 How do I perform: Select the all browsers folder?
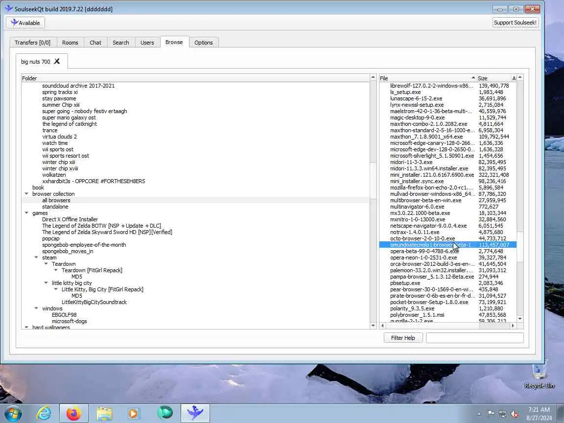click(x=56, y=200)
